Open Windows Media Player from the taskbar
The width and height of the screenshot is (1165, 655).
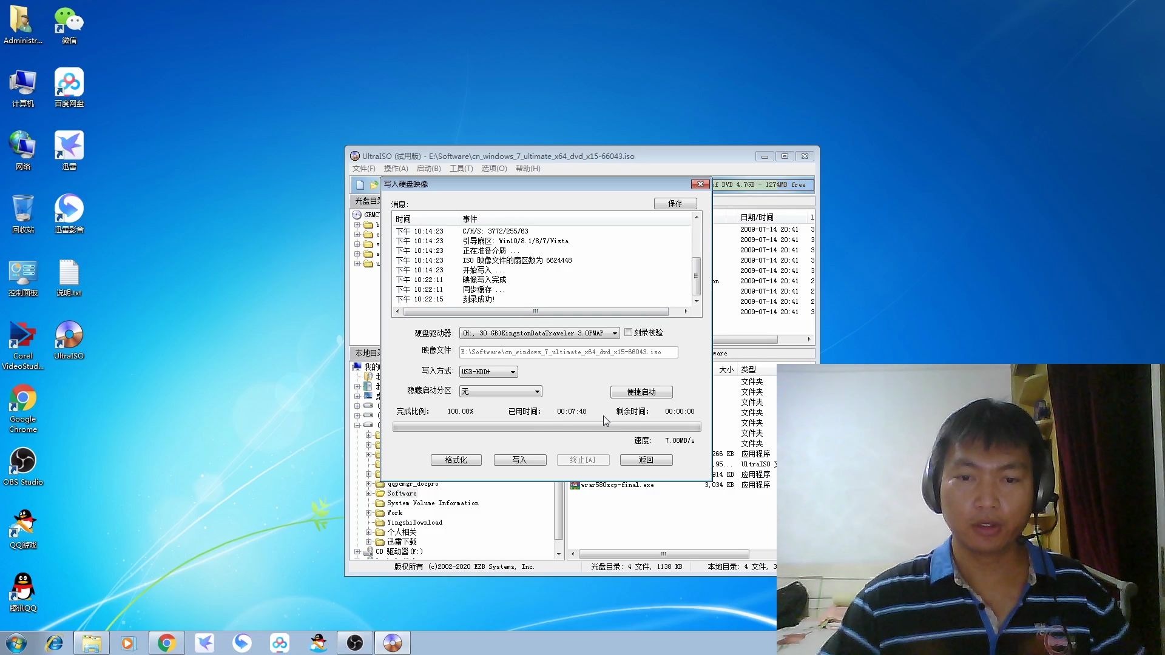point(128,643)
